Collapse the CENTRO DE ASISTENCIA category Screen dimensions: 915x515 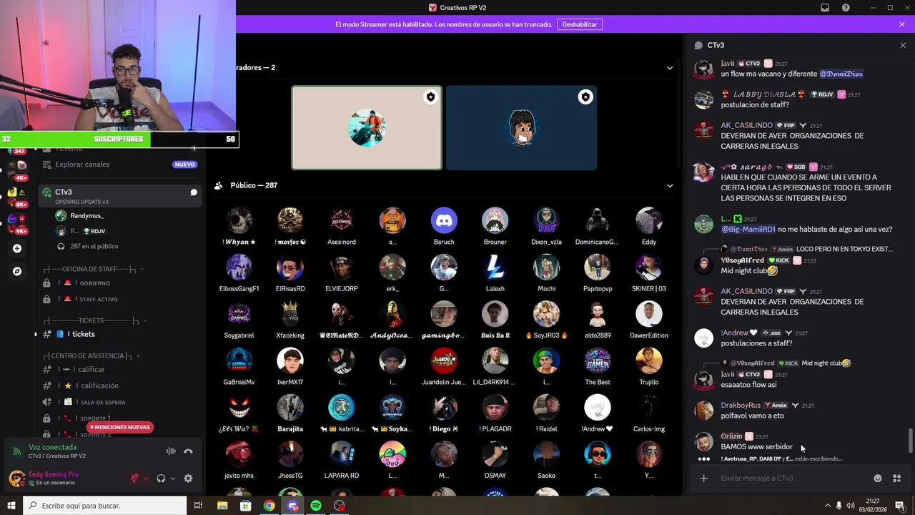pyautogui.click(x=92, y=355)
